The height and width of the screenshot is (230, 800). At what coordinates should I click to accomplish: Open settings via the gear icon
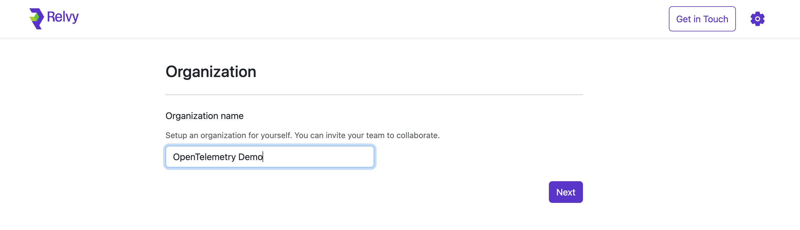[x=757, y=19]
